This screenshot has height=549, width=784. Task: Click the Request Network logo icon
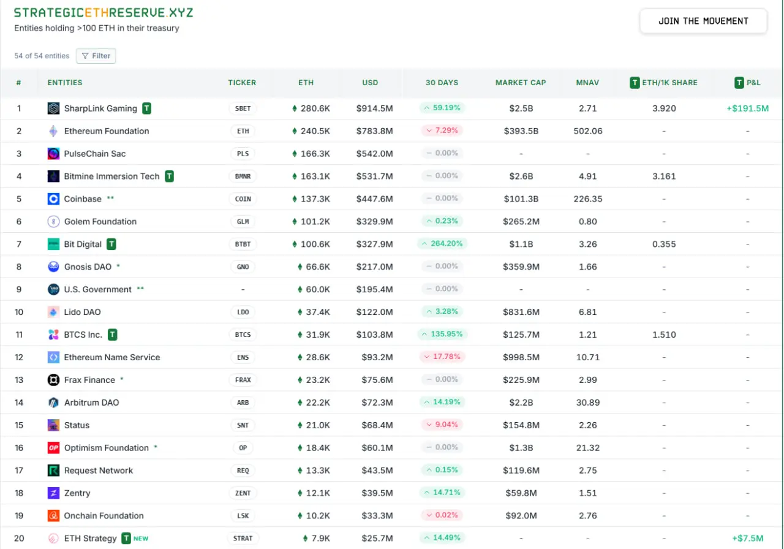point(53,471)
